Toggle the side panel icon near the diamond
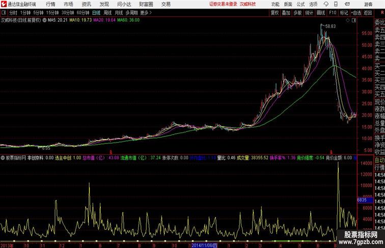Screen dimensions: 385x248 [x=354, y=20]
